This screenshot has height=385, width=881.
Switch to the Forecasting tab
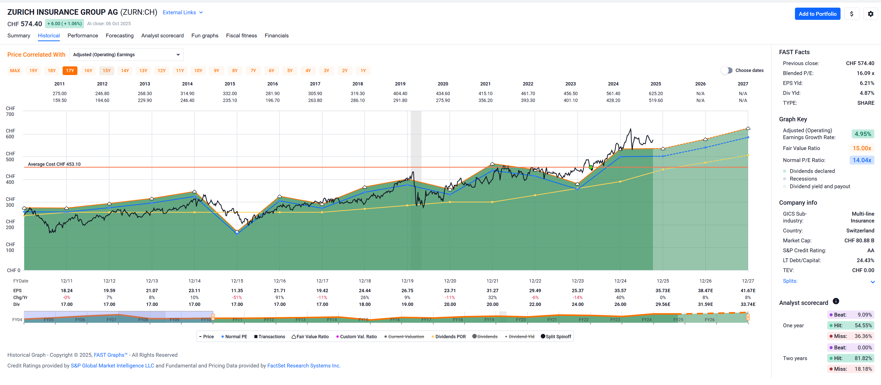pyautogui.click(x=119, y=36)
